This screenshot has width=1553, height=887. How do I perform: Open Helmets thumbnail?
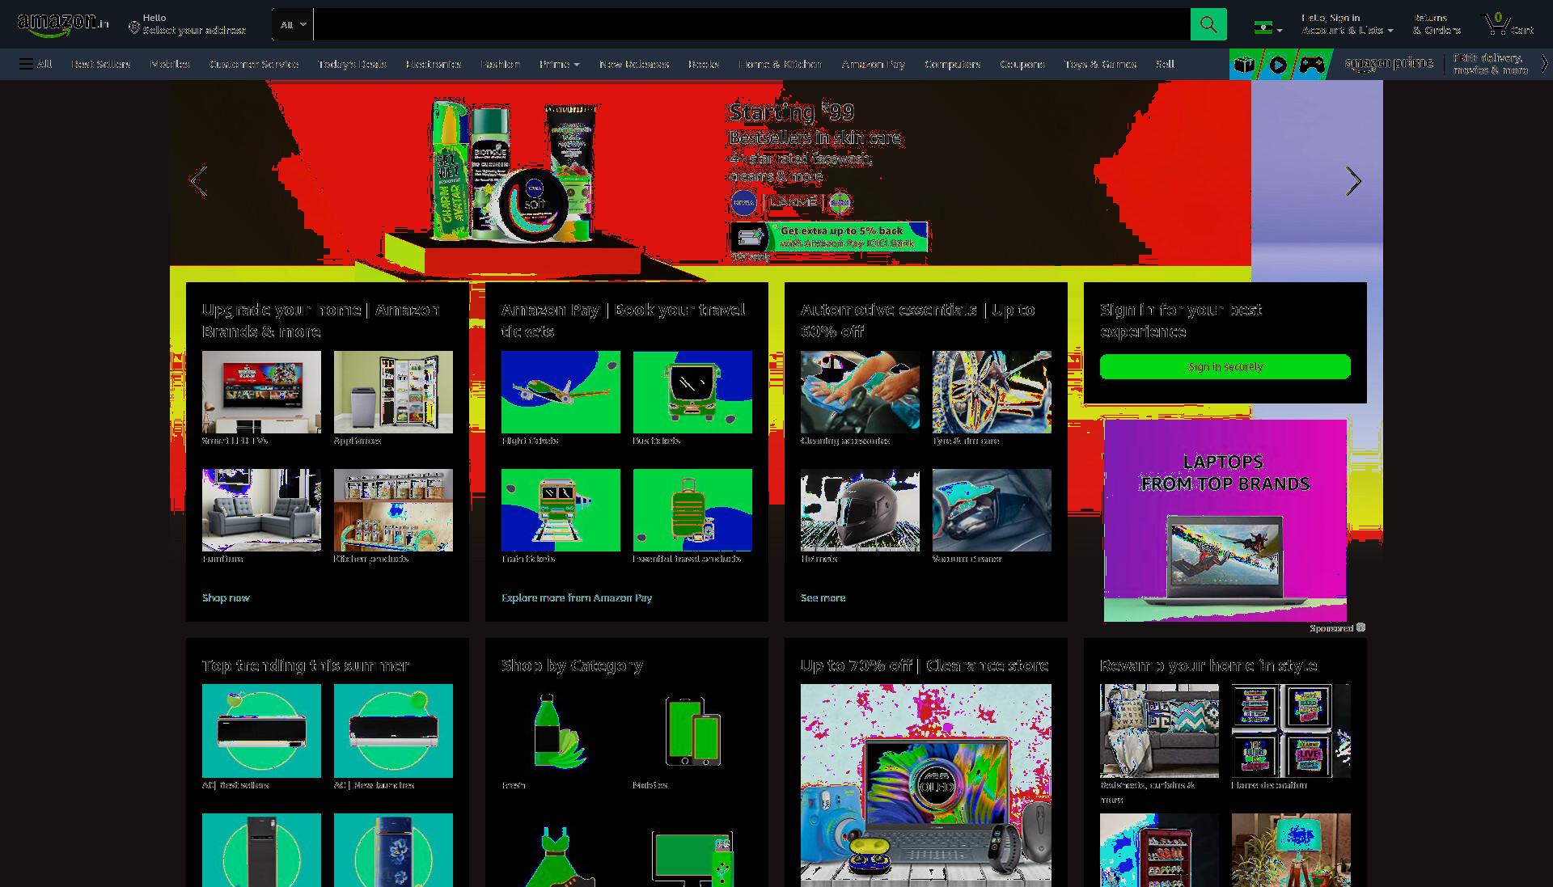(860, 510)
